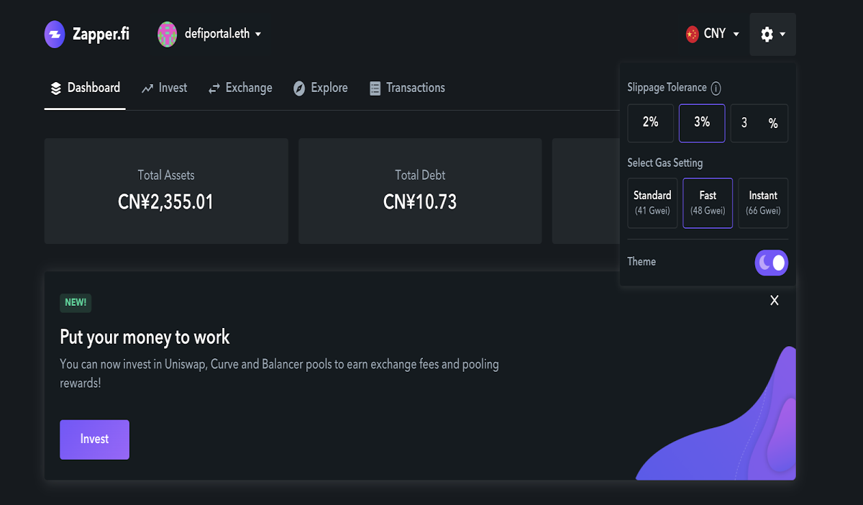
Task: Expand the defiportal.eth account dropdown
Action: (x=258, y=34)
